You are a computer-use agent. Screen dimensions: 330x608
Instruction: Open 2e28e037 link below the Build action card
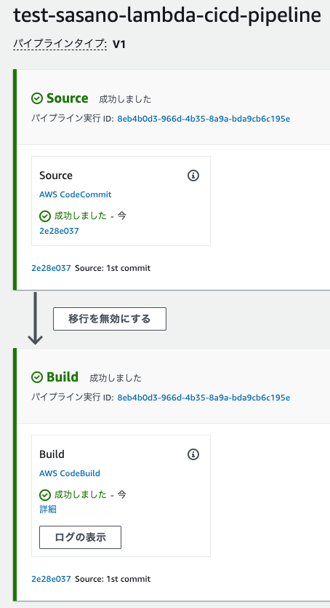click(51, 579)
